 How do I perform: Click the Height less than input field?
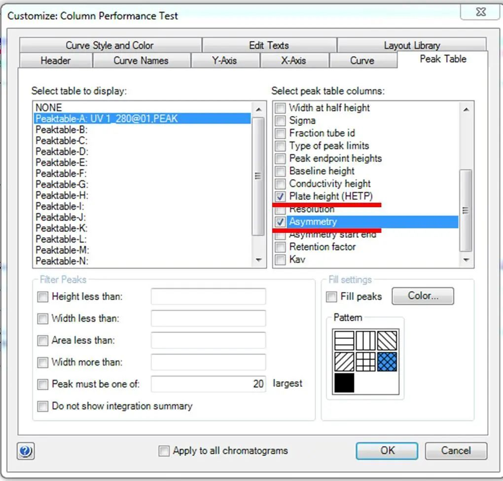pos(208,296)
